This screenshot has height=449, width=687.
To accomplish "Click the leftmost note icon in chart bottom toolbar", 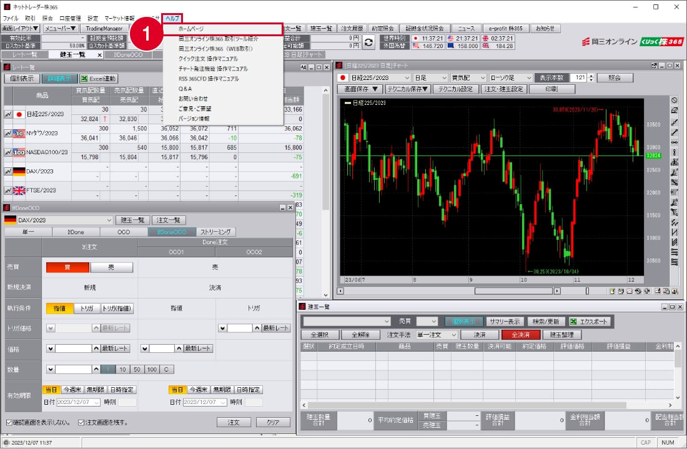I will click(x=612, y=291).
